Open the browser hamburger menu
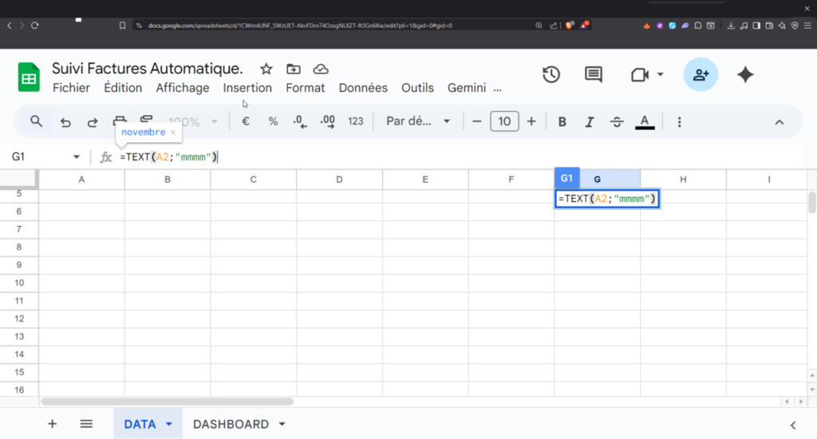Screen dimensions: 817x439 [x=807, y=26]
